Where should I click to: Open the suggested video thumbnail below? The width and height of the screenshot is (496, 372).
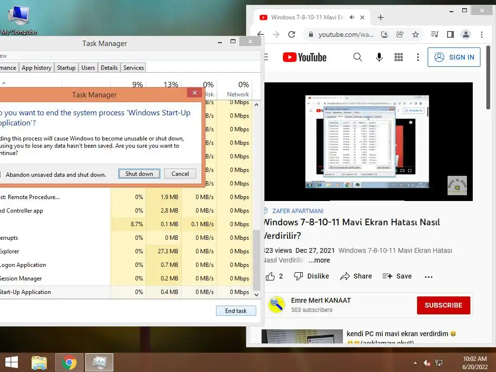(302, 337)
